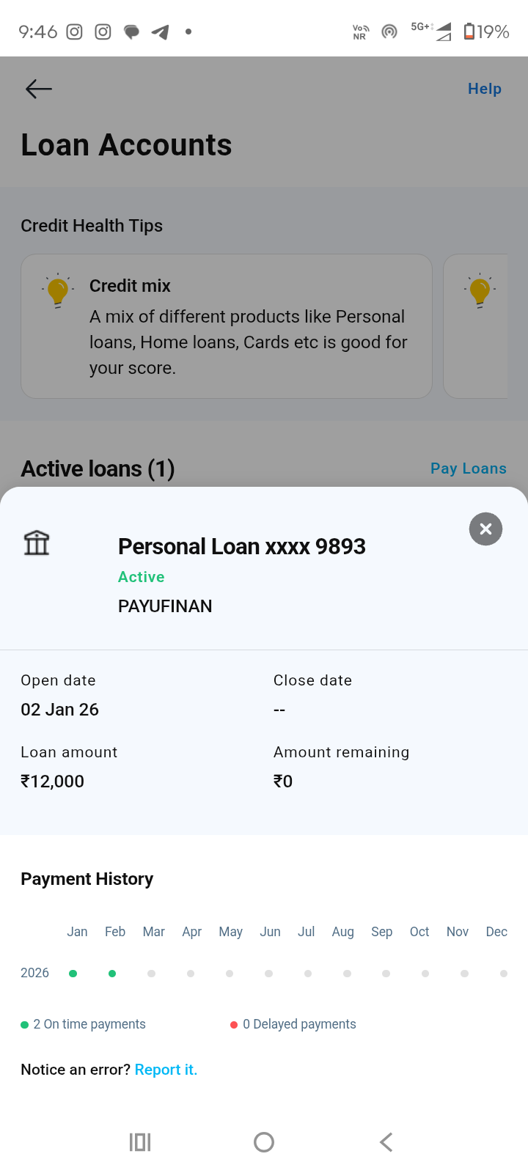The width and height of the screenshot is (528, 1173).
Task: Tap the Credit mix lightbulb icon
Action: coord(57,291)
